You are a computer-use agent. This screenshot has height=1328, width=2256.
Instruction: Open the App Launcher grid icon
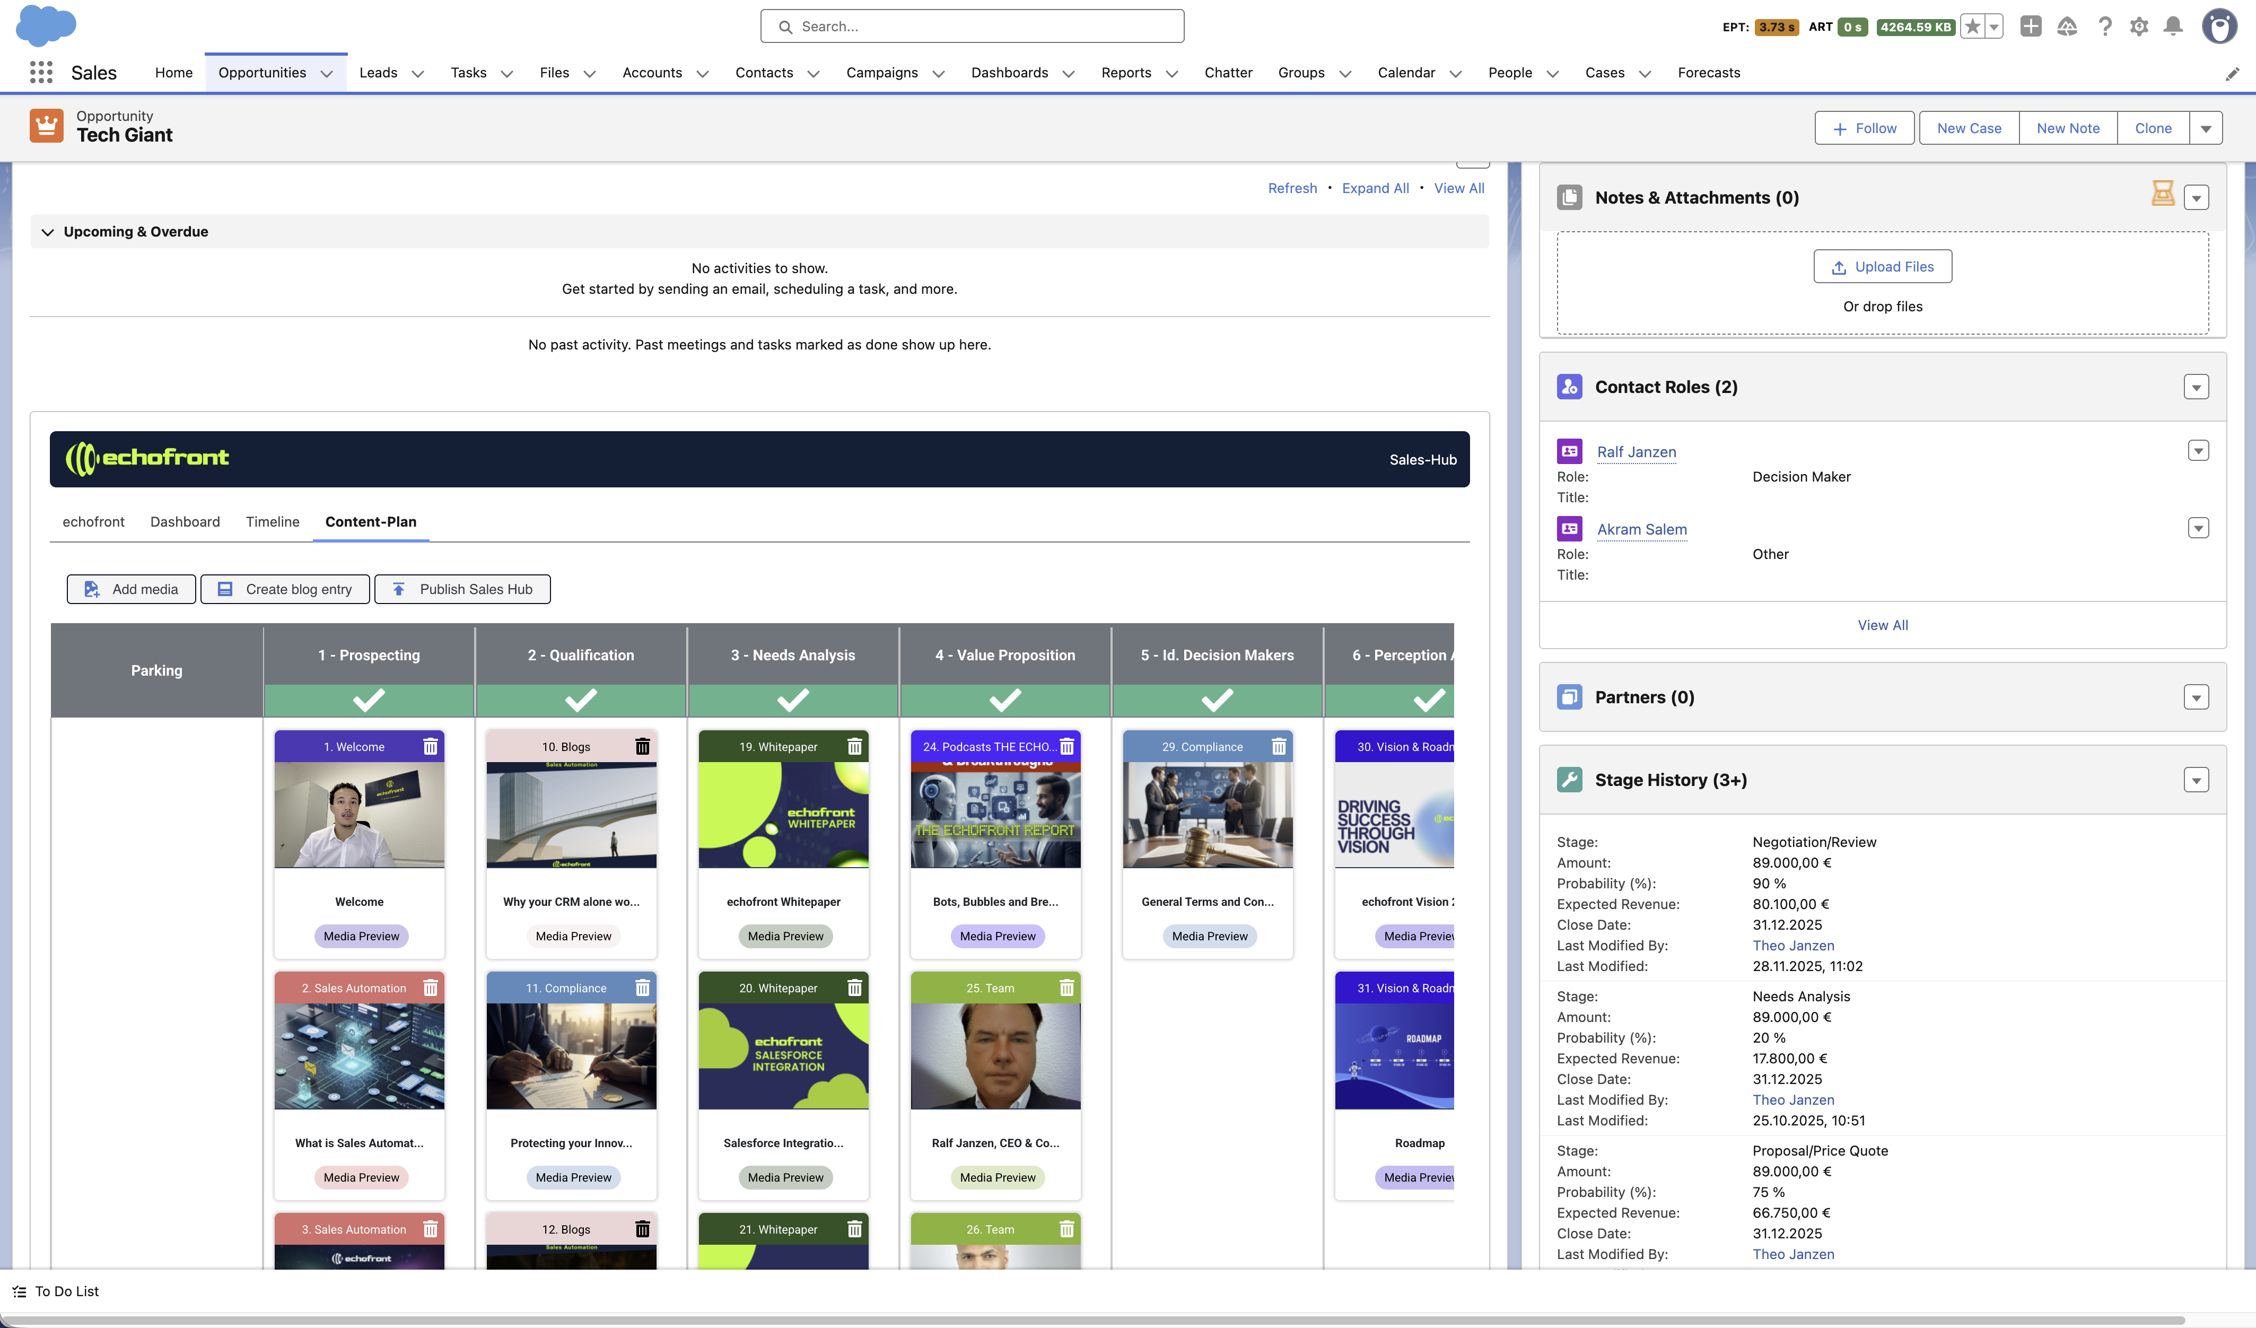[x=41, y=73]
